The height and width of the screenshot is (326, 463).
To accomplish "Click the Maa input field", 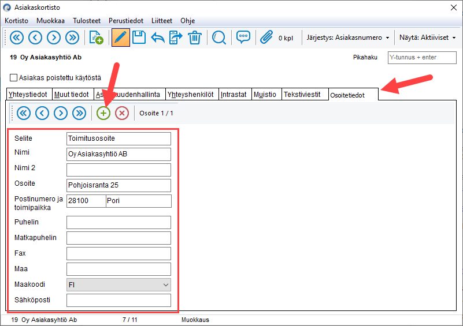I will 118,269.
